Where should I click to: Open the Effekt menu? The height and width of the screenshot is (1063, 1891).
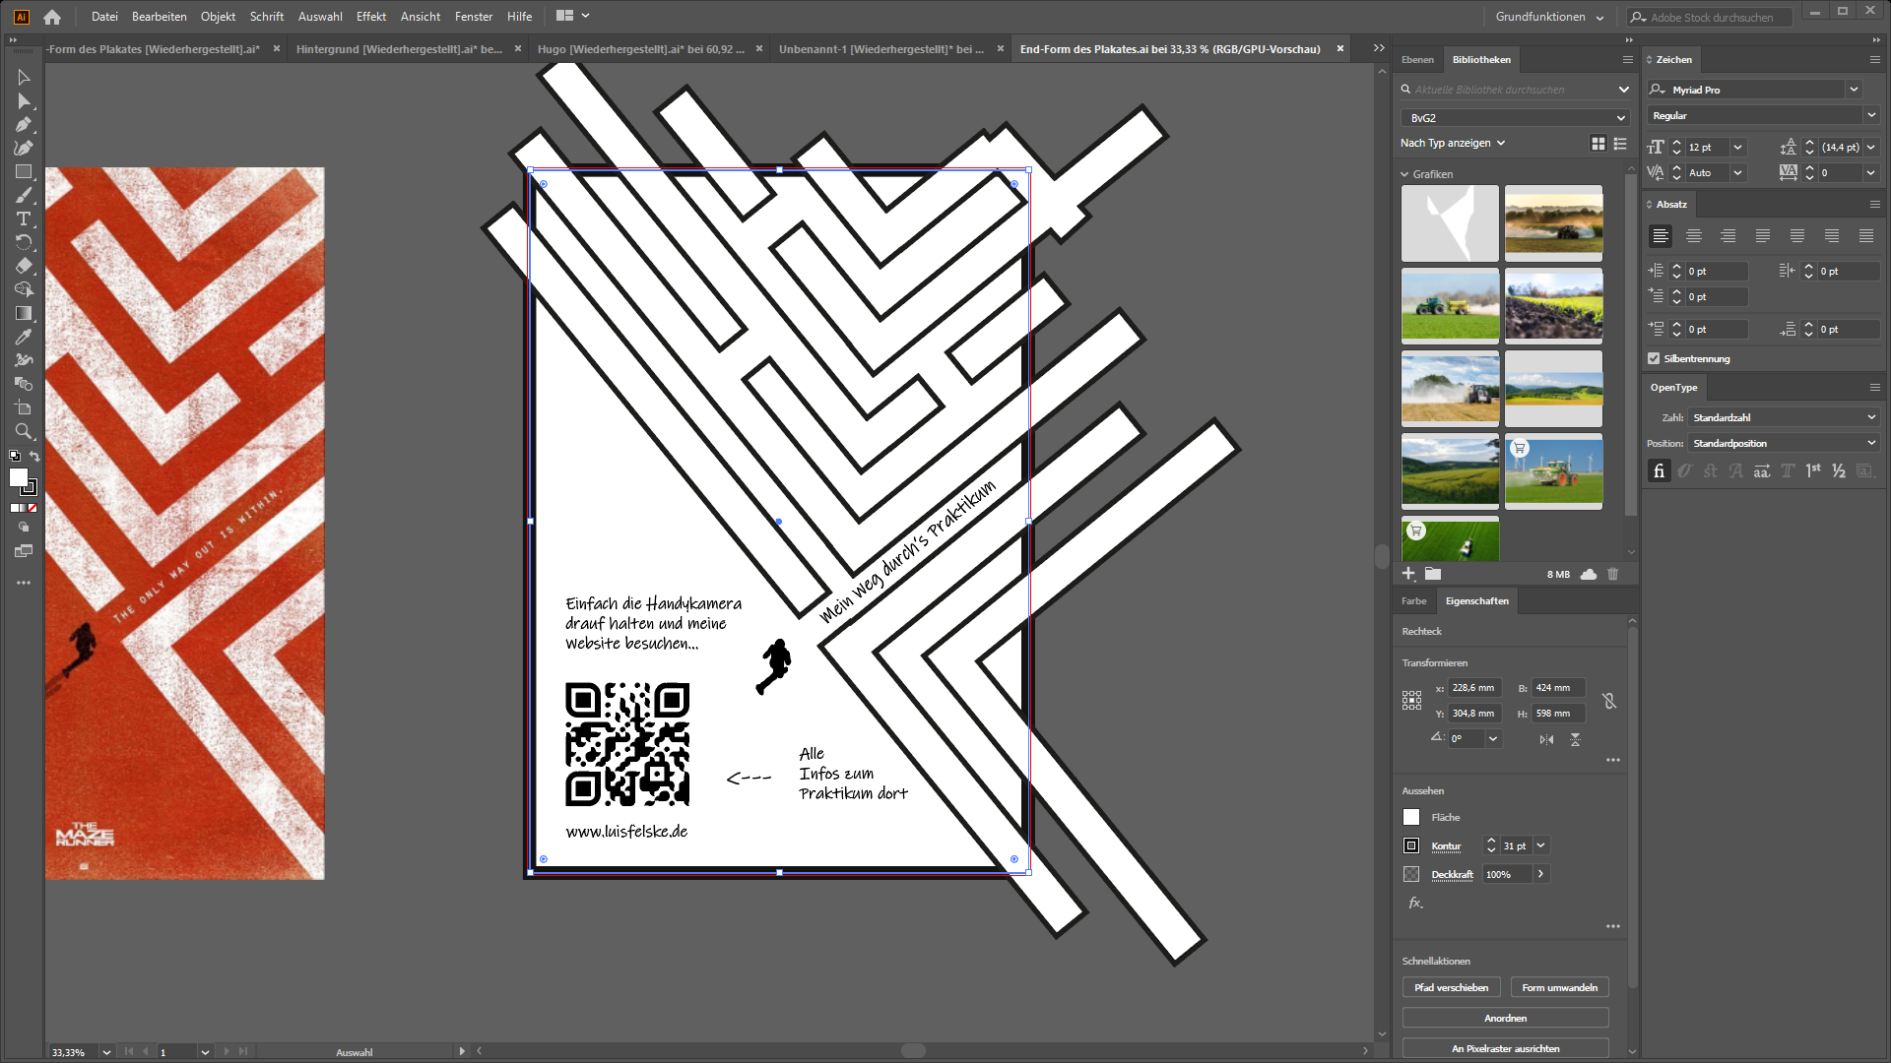point(370,17)
